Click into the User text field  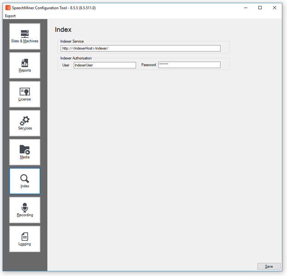pyautogui.click(x=104, y=65)
